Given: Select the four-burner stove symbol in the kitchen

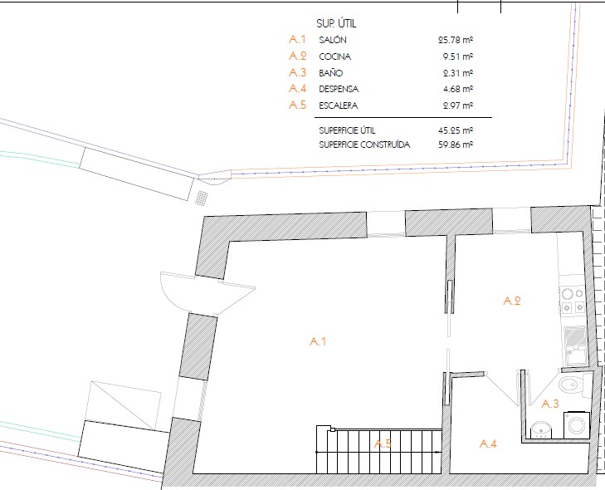Looking at the screenshot, I should coord(572,301).
